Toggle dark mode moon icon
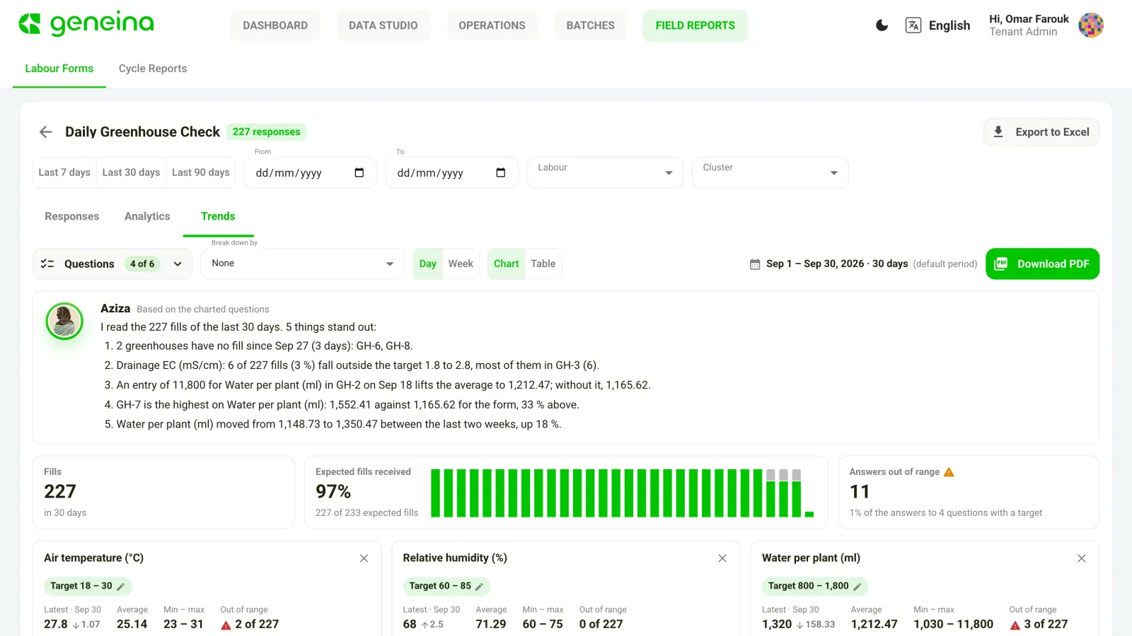1132x636 pixels. click(x=882, y=25)
